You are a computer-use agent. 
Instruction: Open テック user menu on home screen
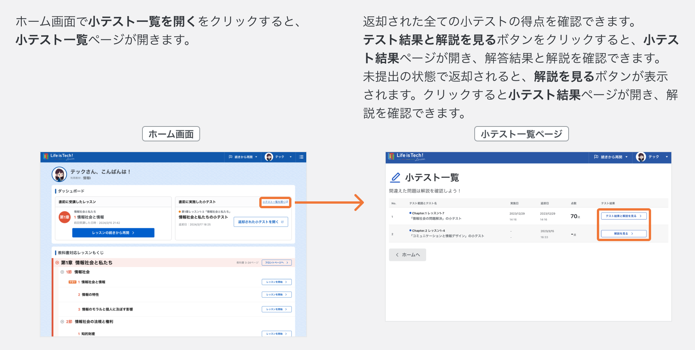[278, 157]
